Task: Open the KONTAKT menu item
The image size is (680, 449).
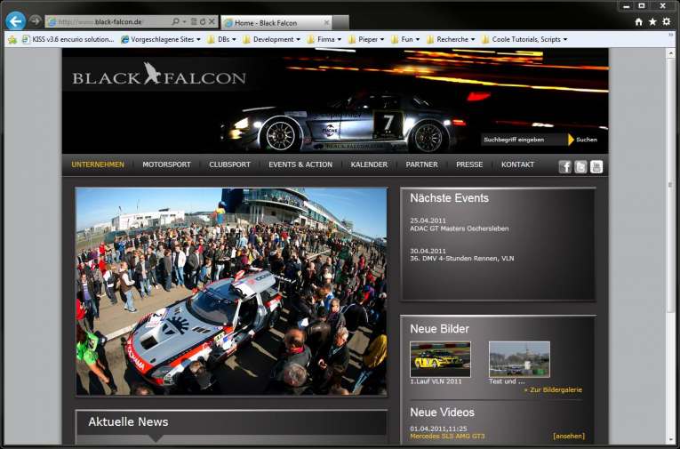Action: coord(517,164)
